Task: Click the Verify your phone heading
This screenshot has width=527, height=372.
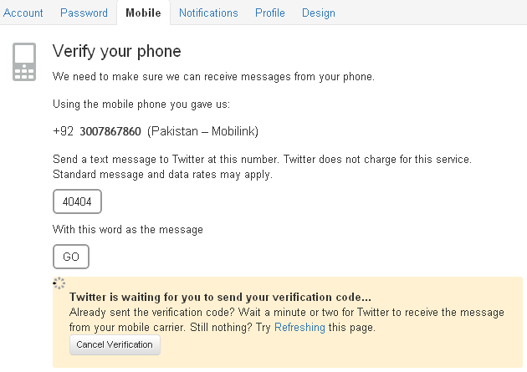Action: pos(116,51)
